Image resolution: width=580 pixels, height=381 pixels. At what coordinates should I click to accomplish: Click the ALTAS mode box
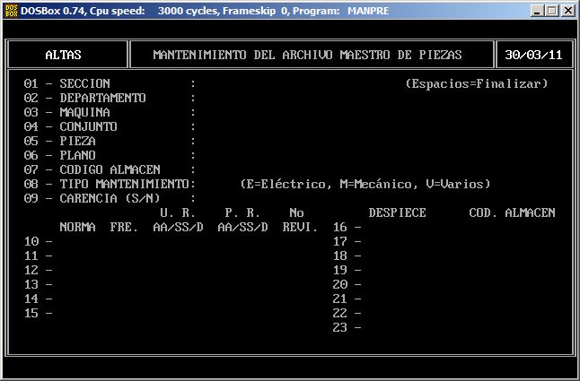[64, 55]
